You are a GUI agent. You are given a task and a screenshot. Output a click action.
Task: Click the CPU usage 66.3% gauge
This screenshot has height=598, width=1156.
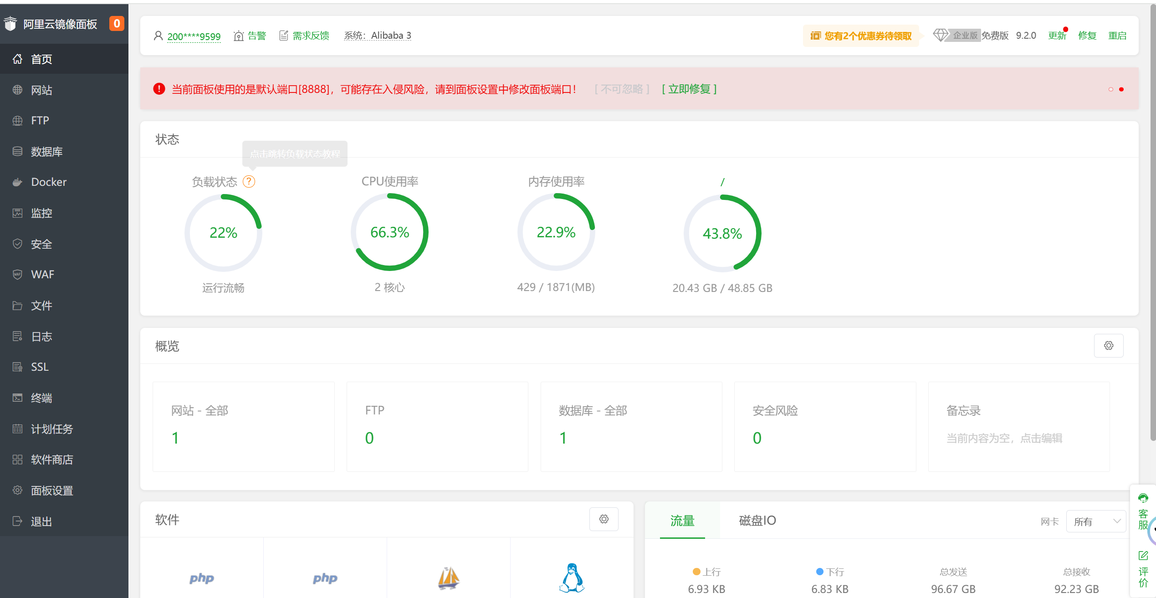click(389, 232)
